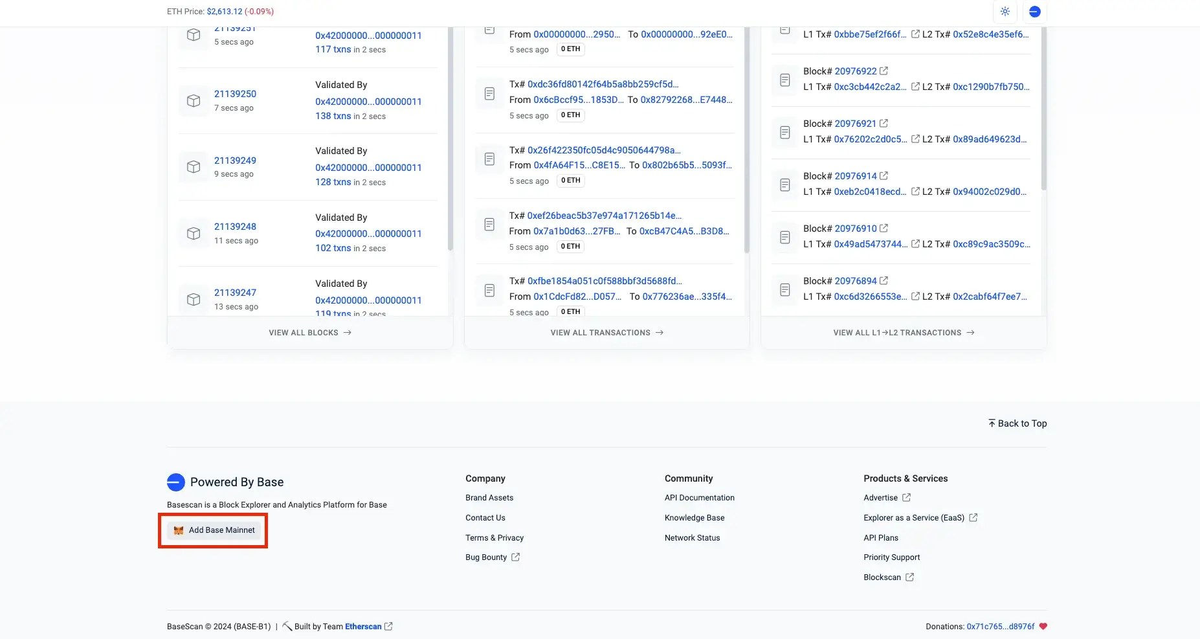Open Advertise link
The width and height of the screenshot is (1200, 639).
pyautogui.click(x=887, y=498)
